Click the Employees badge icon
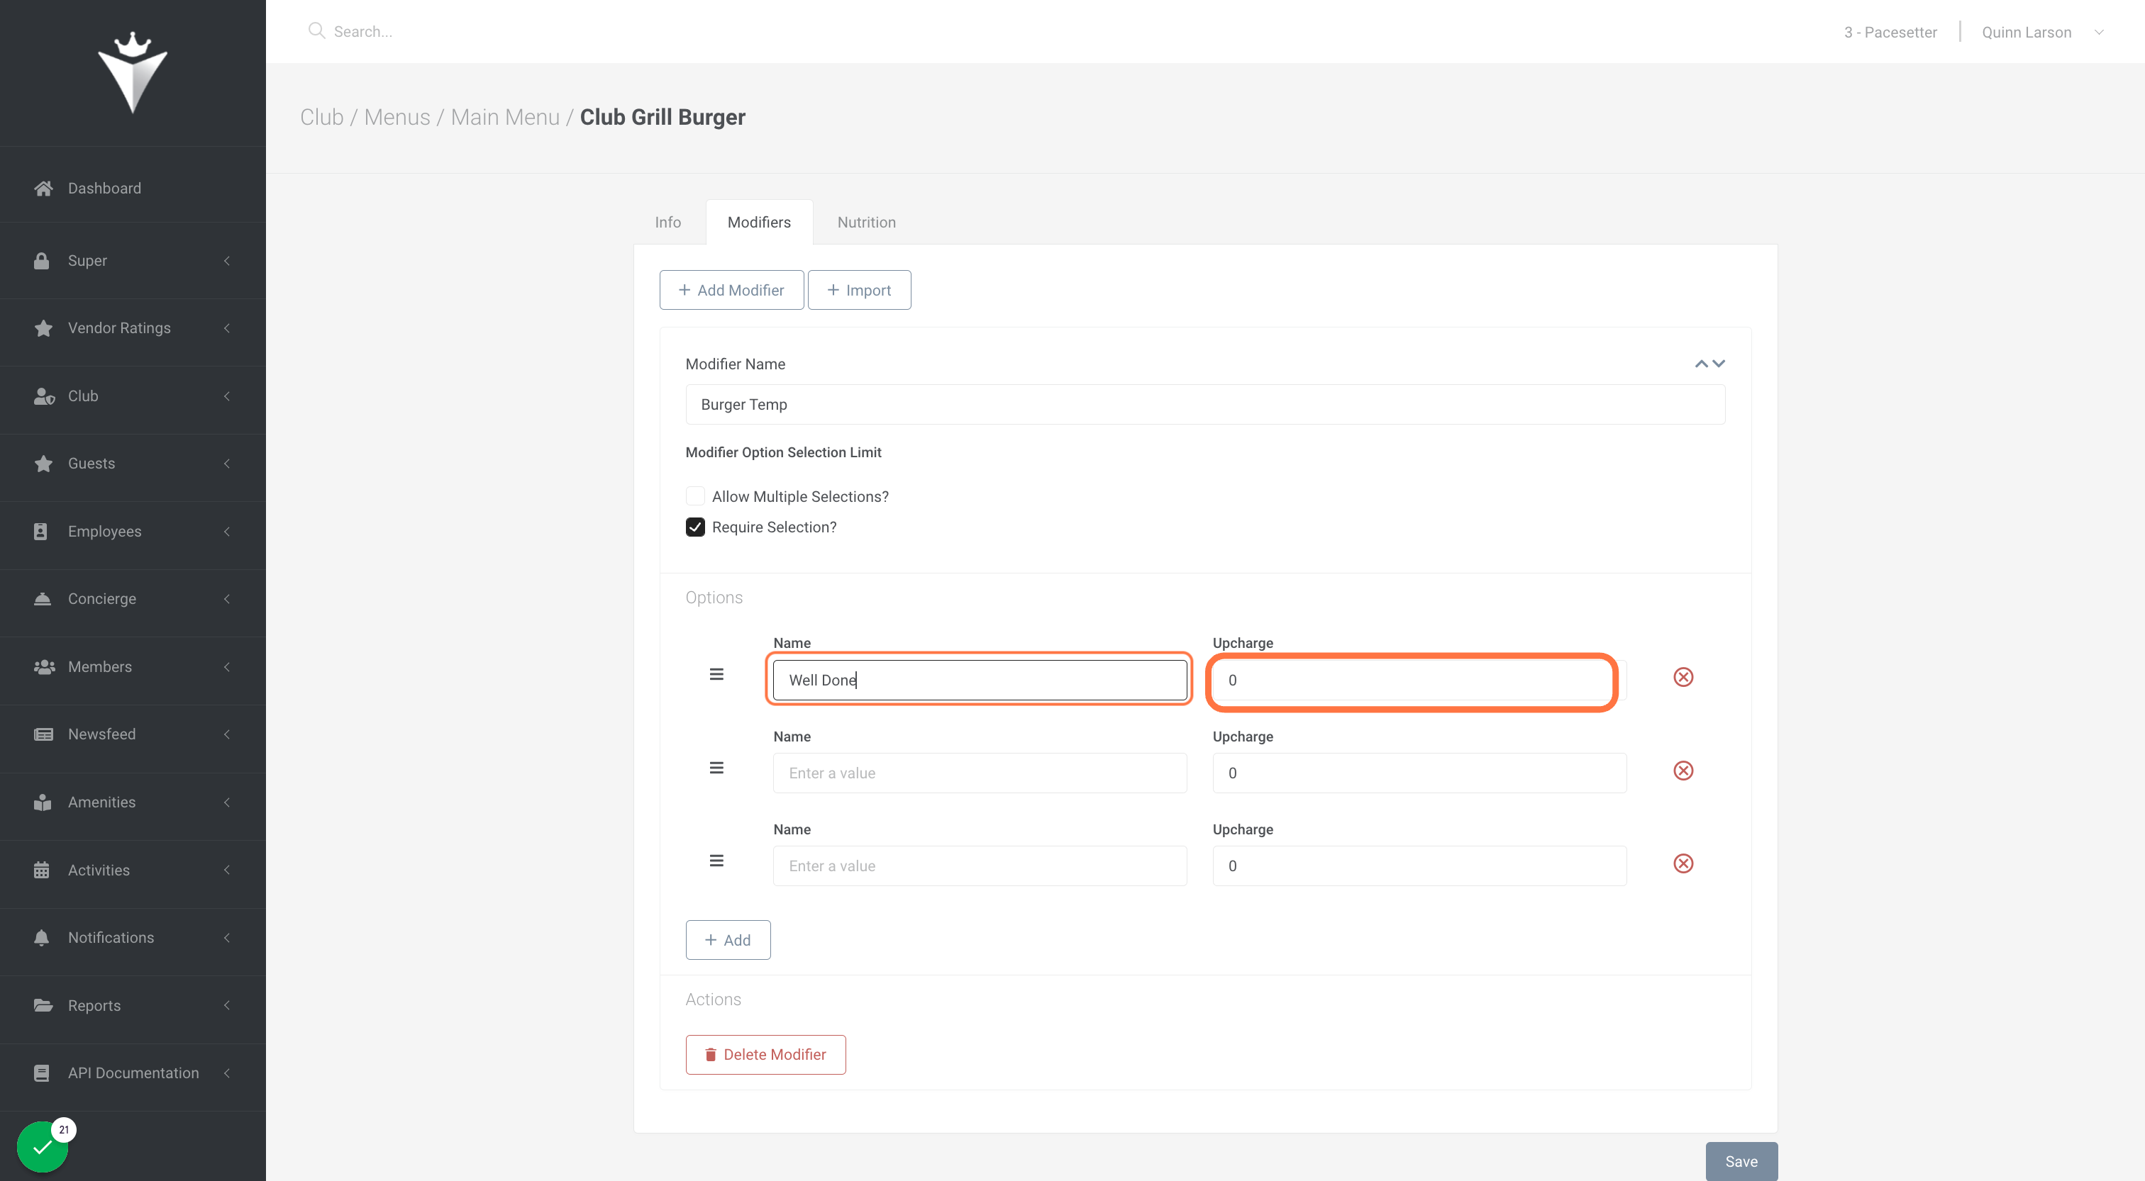 [41, 531]
